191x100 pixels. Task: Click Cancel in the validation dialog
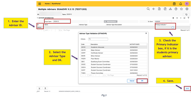(132, 81)
